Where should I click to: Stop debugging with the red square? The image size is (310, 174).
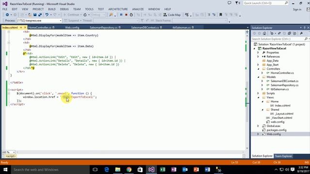(126, 15)
